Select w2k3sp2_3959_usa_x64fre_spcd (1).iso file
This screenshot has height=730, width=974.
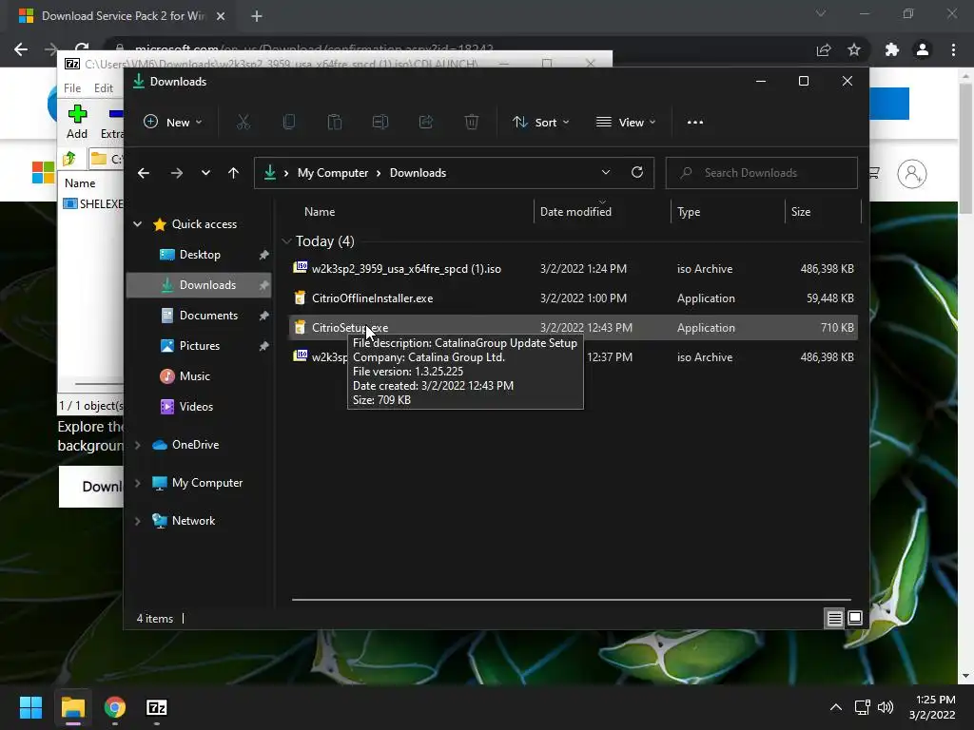(574, 269)
